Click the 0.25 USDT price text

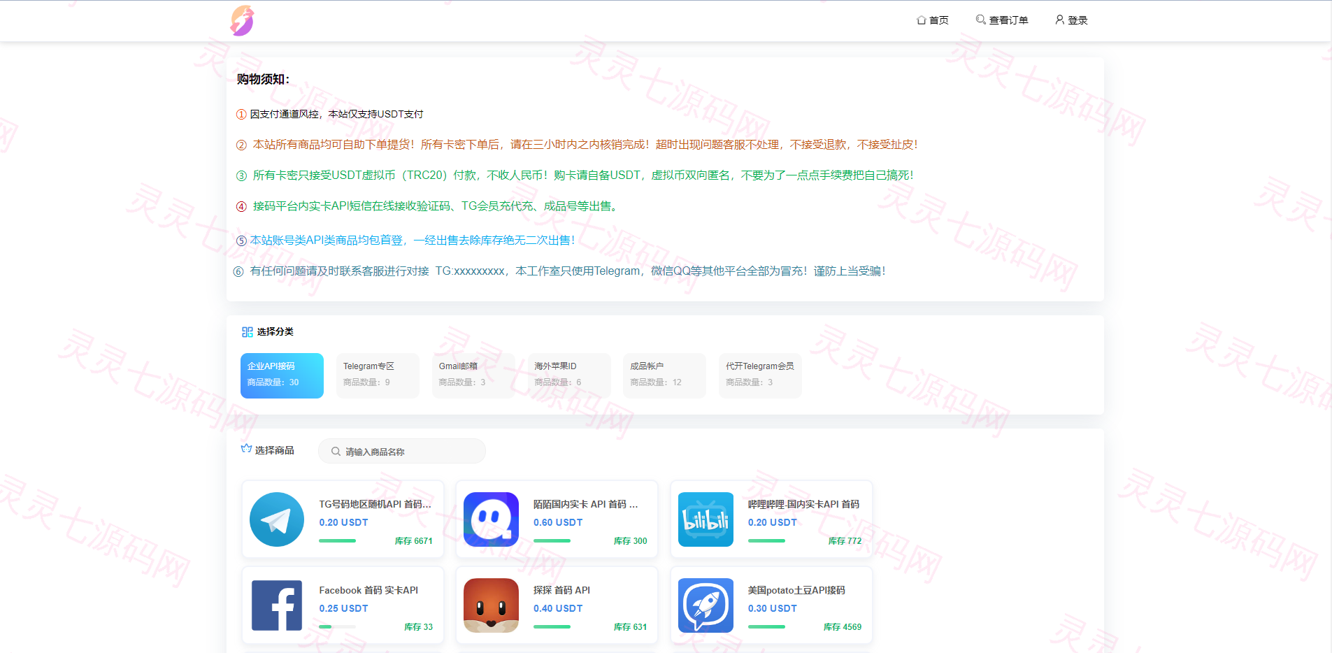pyautogui.click(x=343, y=608)
